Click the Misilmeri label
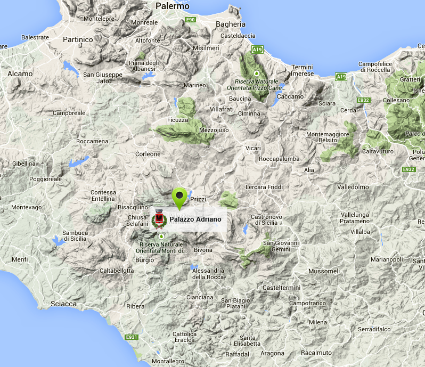This screenshot has width=425, height=367. (206, 48)
